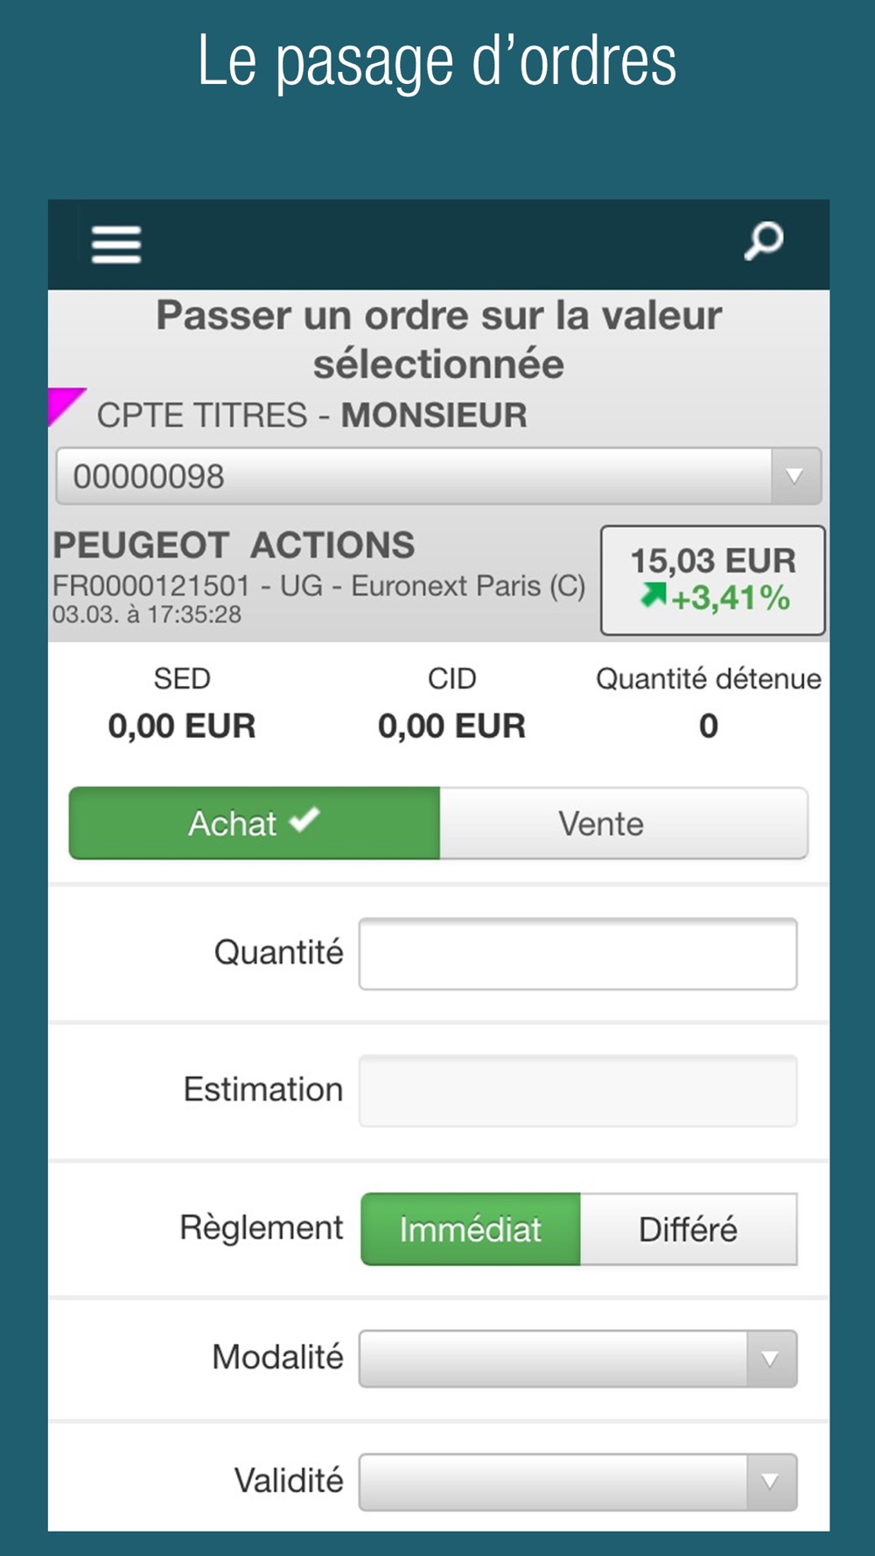This screenshot has height=1556, width=875.
Task: Tap the search magnifier icon
Action: click(764, 241)
